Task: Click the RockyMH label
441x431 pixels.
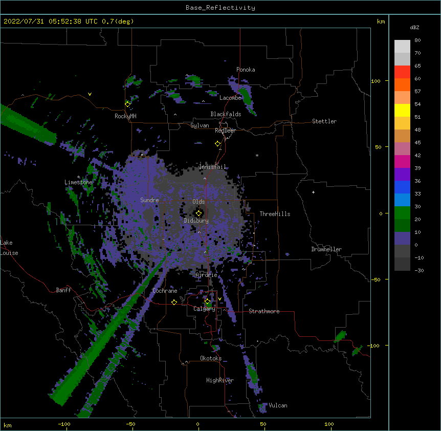Action: pyautogui.click(x=125, y=116)
